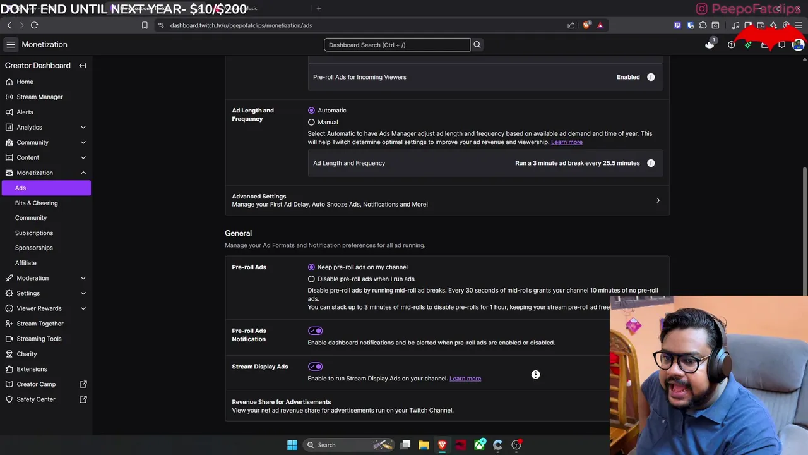The image size is (808, 455).
Task: Click the Dashboard Search field
Action: (x=397, y=45)
